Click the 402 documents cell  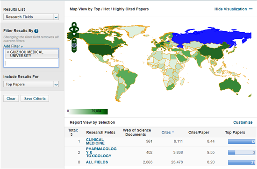149,153
